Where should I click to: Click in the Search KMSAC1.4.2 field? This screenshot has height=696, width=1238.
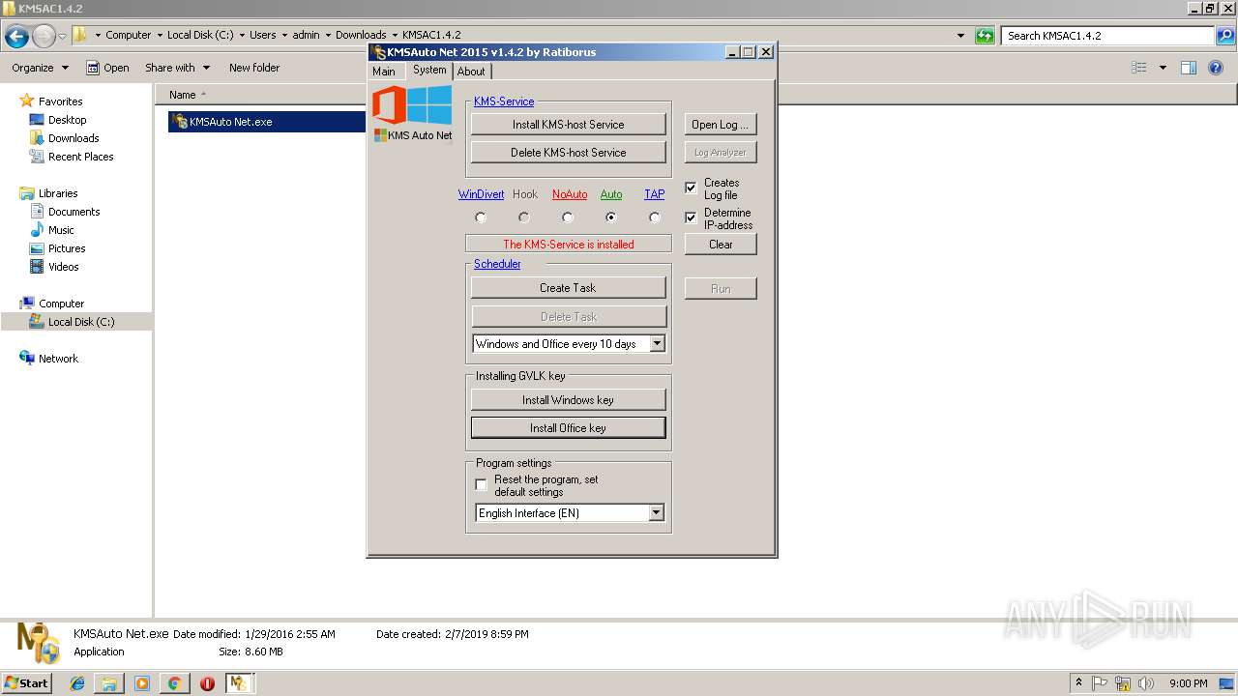tap(1108, 36)
